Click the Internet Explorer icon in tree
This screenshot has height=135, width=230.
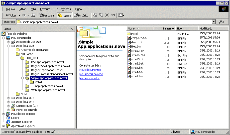(8, 122)
